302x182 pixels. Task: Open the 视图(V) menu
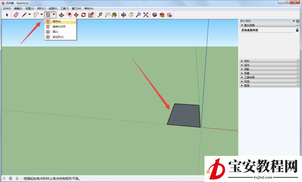[30, 9]
